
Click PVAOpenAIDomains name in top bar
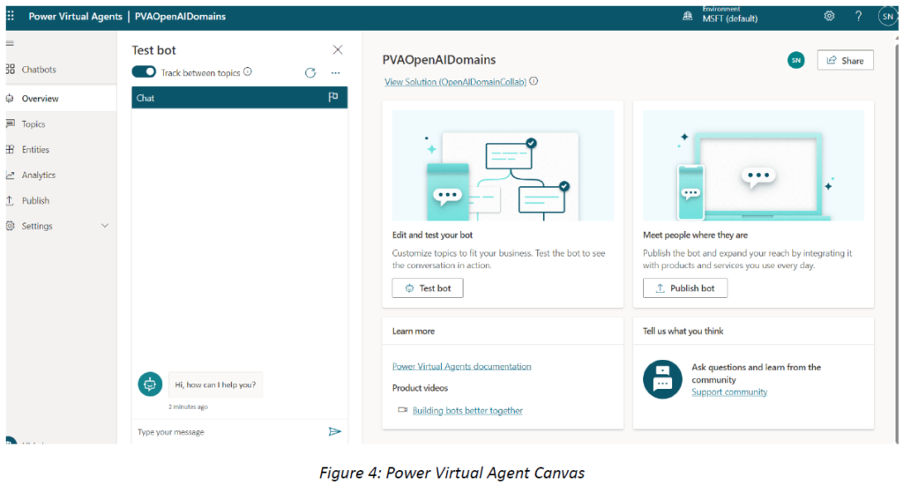coord(180,16)
